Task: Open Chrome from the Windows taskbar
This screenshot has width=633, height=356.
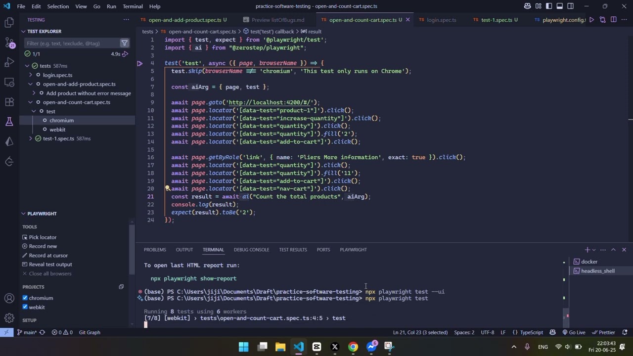Action: pos(353,347)
